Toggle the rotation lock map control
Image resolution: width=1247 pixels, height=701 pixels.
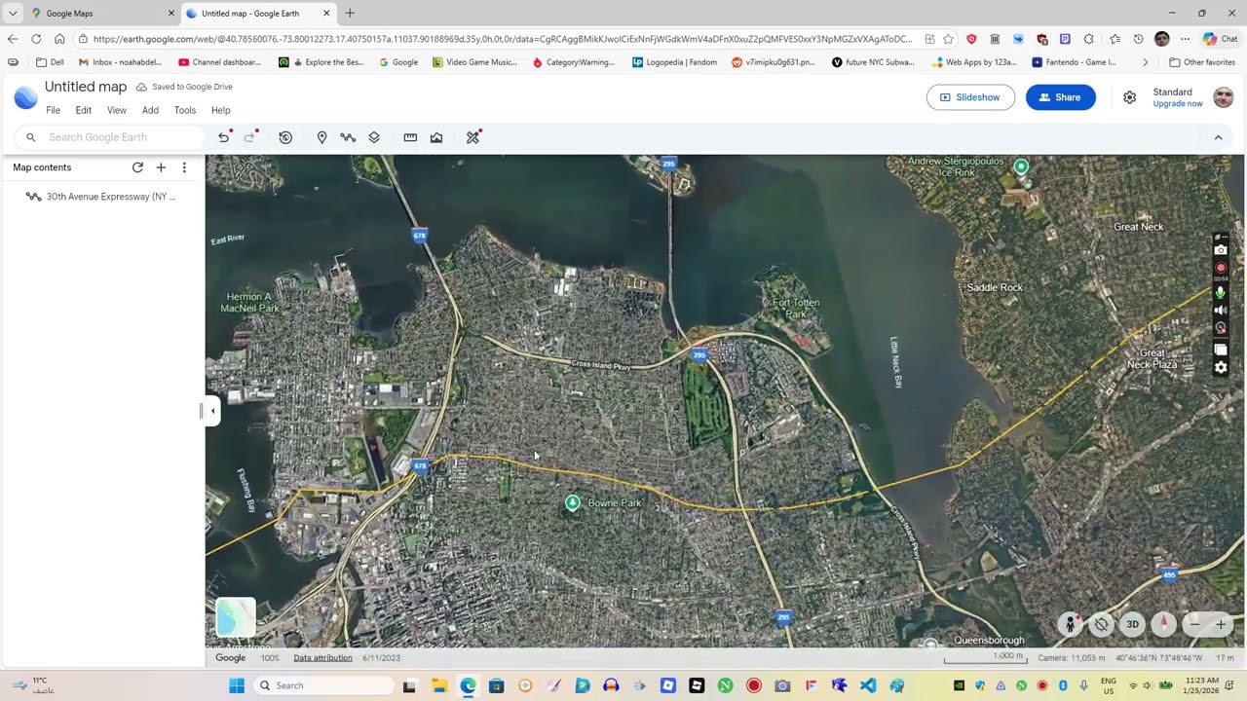[x=1101, y=624]
